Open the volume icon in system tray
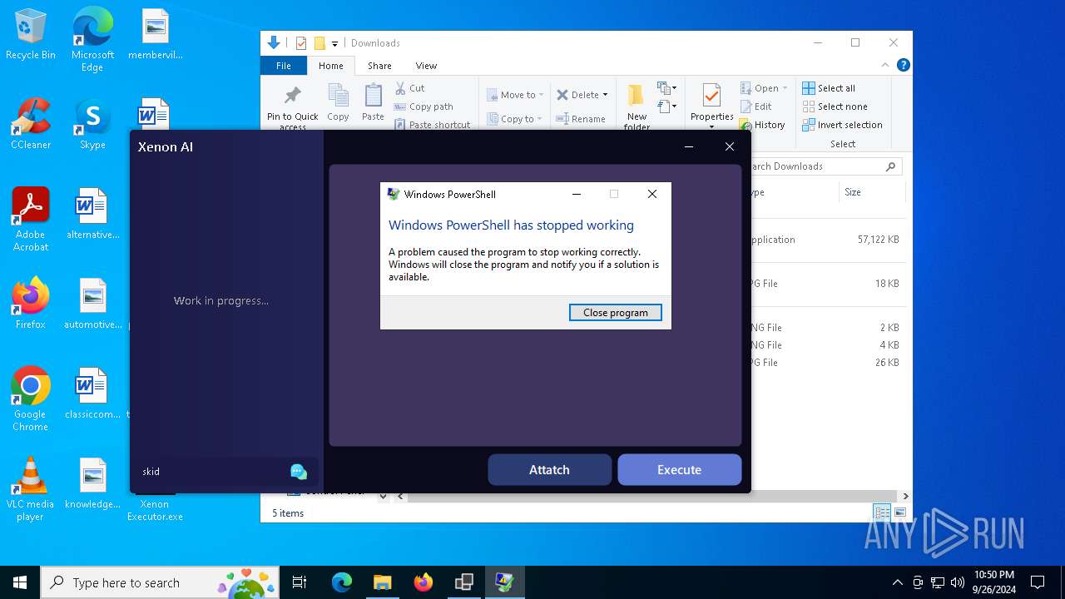Viewport: 1065px width, 599px height. click(958, 582)
